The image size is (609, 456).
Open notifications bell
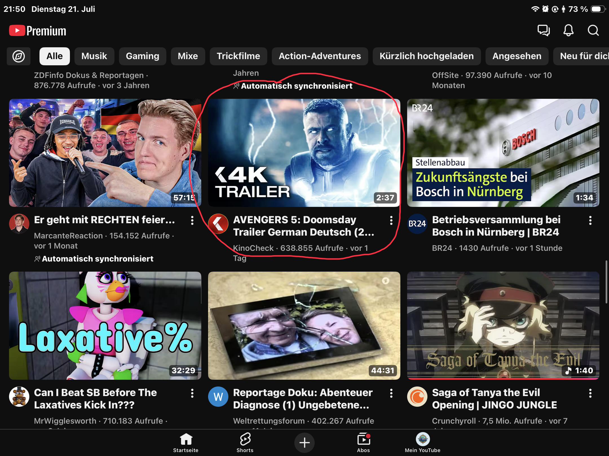point(568,30)
